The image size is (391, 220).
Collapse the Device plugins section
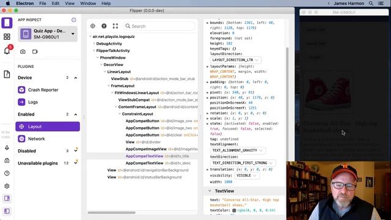click(x=76, y=78)
